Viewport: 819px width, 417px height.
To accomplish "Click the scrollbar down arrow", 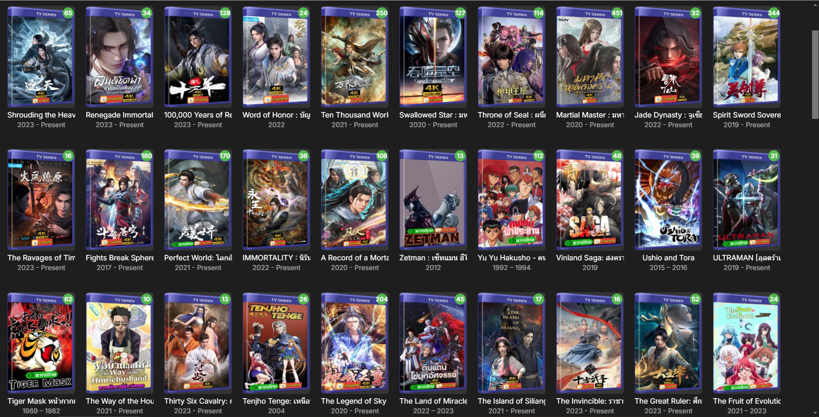I will click(815, 413).
